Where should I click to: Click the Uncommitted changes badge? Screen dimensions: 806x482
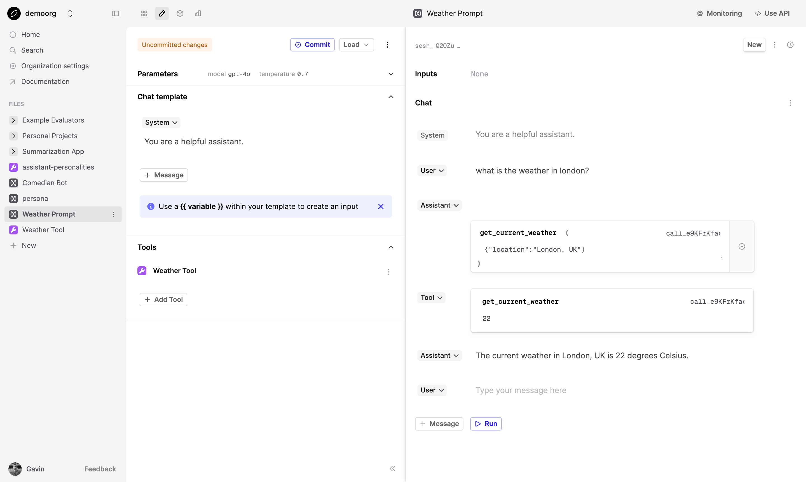pos(174,44)
